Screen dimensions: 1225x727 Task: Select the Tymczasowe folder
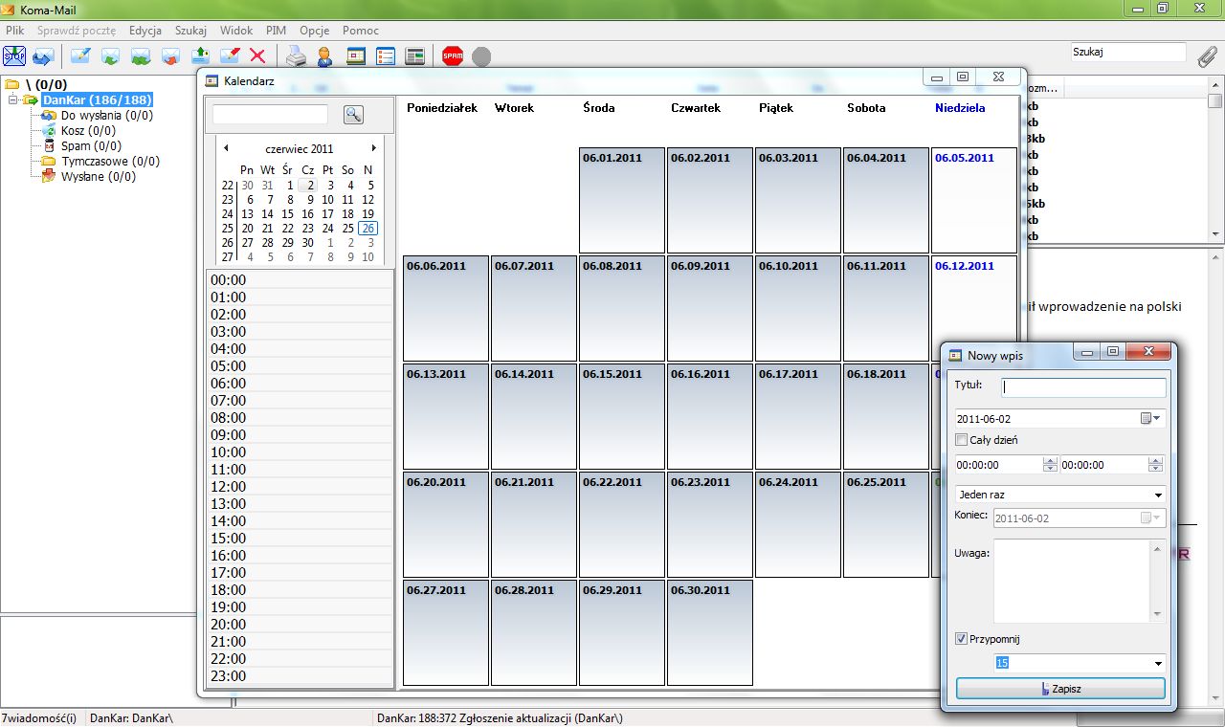click(110, 162)
